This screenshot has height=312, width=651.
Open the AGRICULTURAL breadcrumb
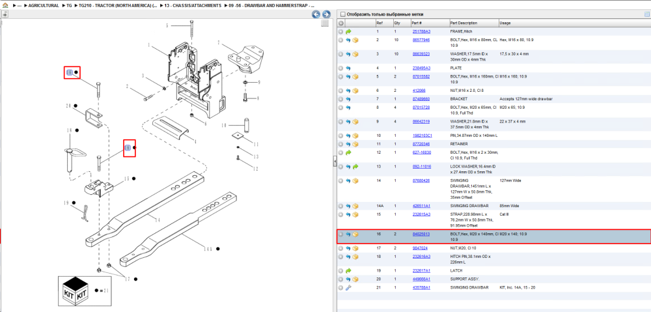pyautogui.click(x=43, y=6)
